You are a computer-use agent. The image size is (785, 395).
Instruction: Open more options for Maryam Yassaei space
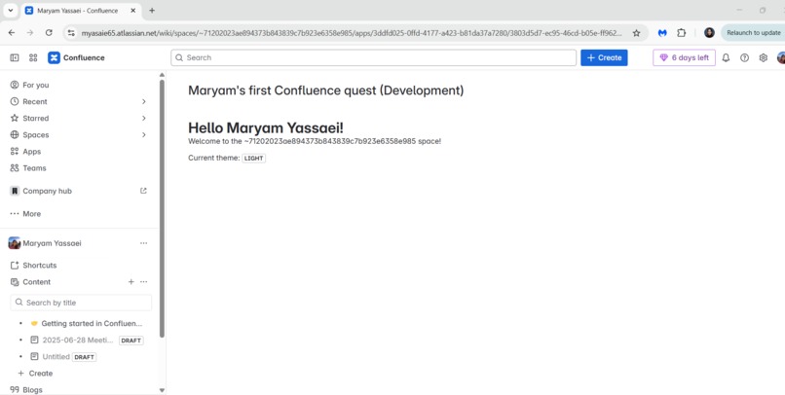coord(144,243)
